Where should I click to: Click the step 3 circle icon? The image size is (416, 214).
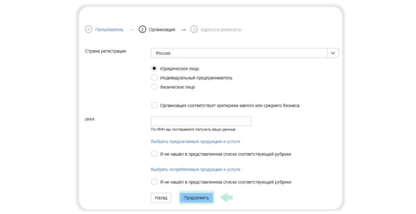194,29
